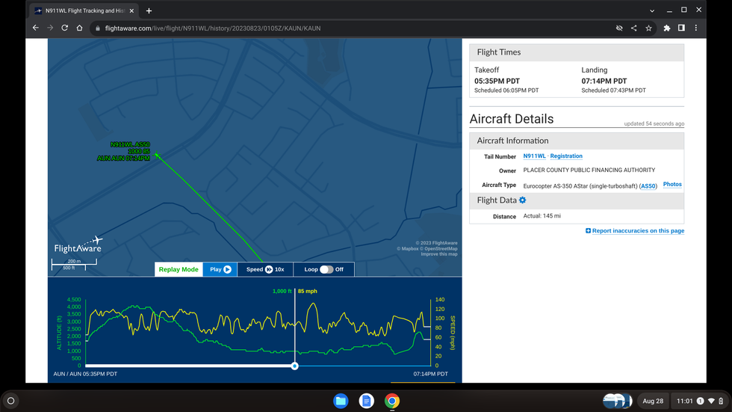Close the N911WL Flight Tracking tab
Image resolution: width=732 pixels, height=412 pixels.
tap(131, 10)
